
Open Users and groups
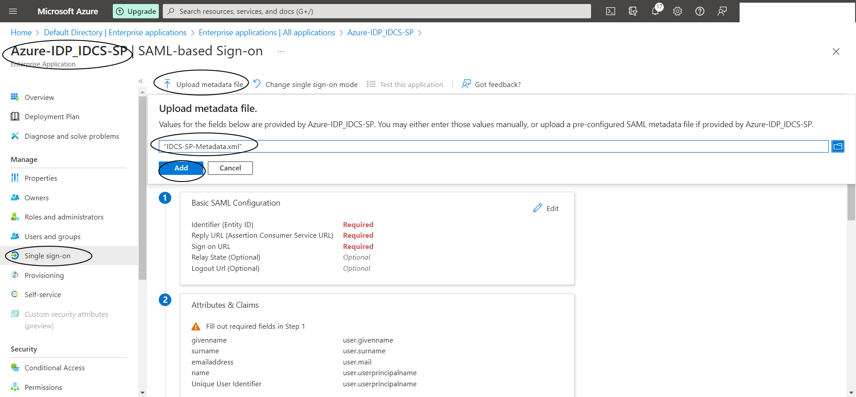(53, 237)
